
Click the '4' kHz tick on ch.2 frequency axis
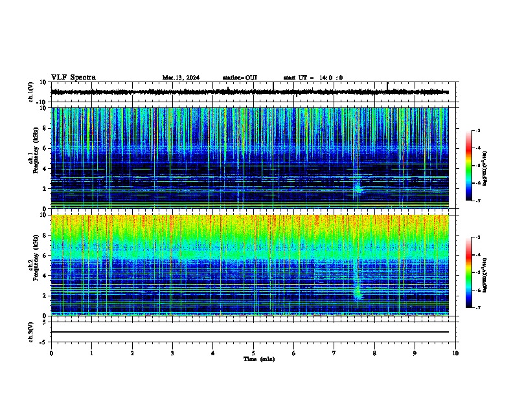click(x=45, y=276)
